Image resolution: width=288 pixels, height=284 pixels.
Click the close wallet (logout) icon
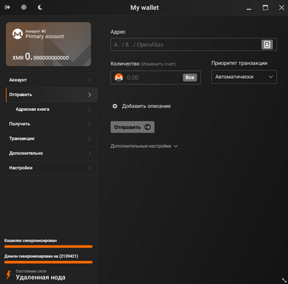[8, 7]
